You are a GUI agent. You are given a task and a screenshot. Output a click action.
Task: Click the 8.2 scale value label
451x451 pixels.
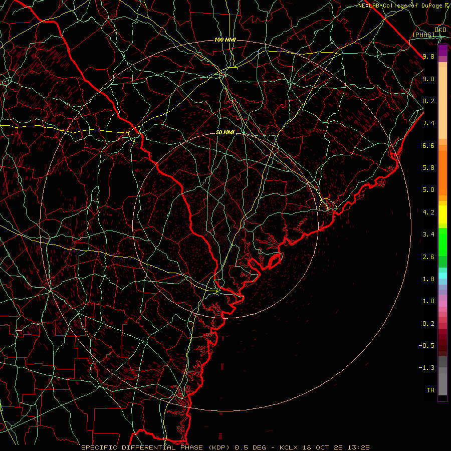[x=428, y=101]
